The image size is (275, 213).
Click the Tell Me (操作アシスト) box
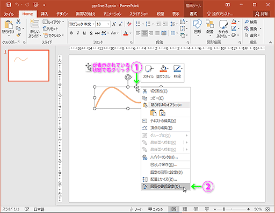tap(220, 14)
